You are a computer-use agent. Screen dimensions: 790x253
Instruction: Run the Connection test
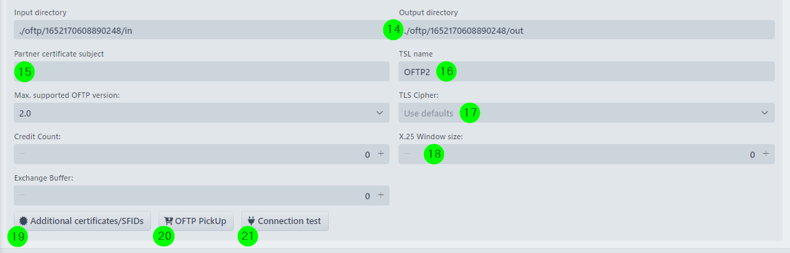[285, 221]
